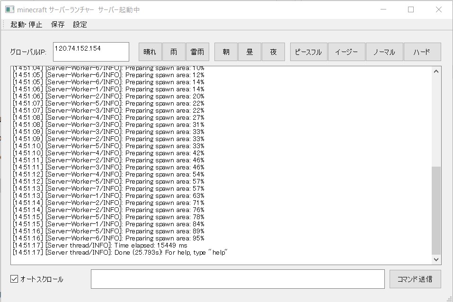Choose the イージー difficulty button

(346, 52)
